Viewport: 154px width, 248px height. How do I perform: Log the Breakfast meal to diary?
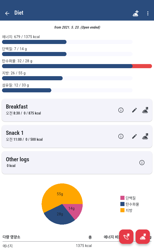click(145, 110)
